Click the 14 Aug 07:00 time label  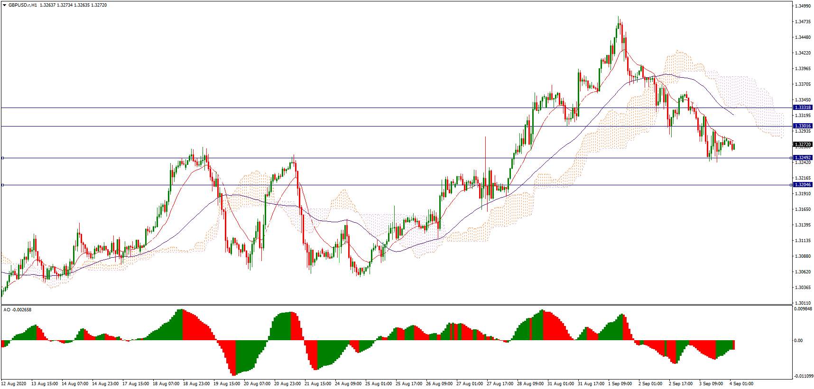click(74, 383)
